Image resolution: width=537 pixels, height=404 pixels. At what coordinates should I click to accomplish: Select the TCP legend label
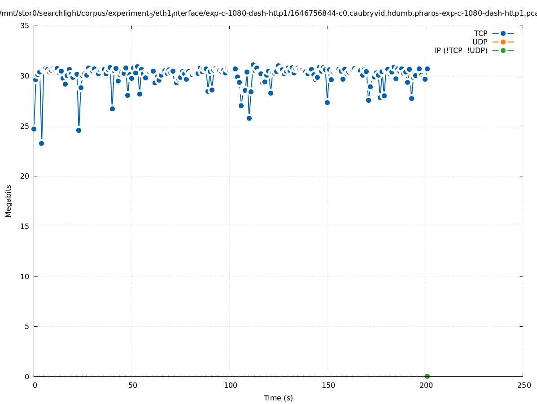pyautogui.click(x=480, y=33)
